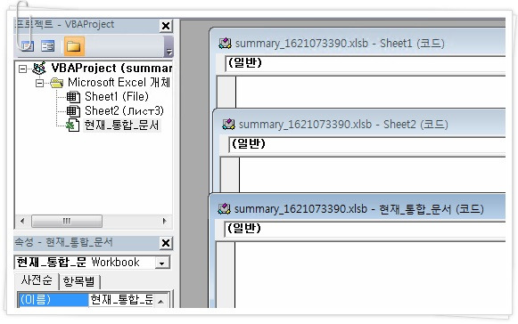Switch to the 항목별 tab
518x324 pixels.
(x=79, y=281)
